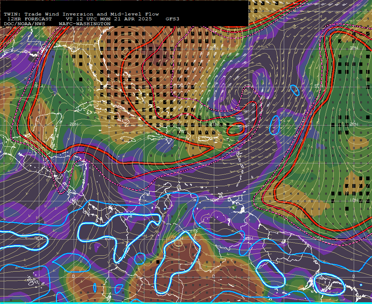Click the 'WAFC-WASHINGTON' label
This screenshot has height=304, width=372.
[x=85, y=24]
